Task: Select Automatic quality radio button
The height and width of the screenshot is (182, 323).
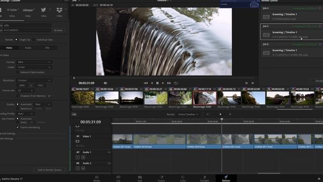Action: coord(18,104)
